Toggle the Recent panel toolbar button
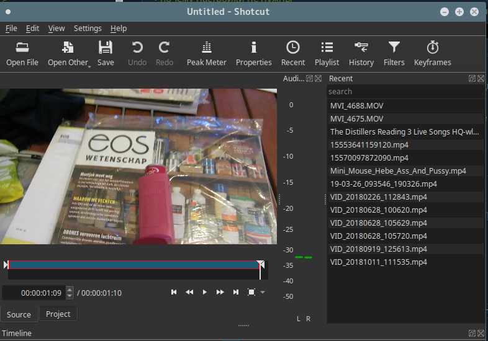Image resolution: width=488 pixels, height=341 pixels. click(x=292, y=53)
